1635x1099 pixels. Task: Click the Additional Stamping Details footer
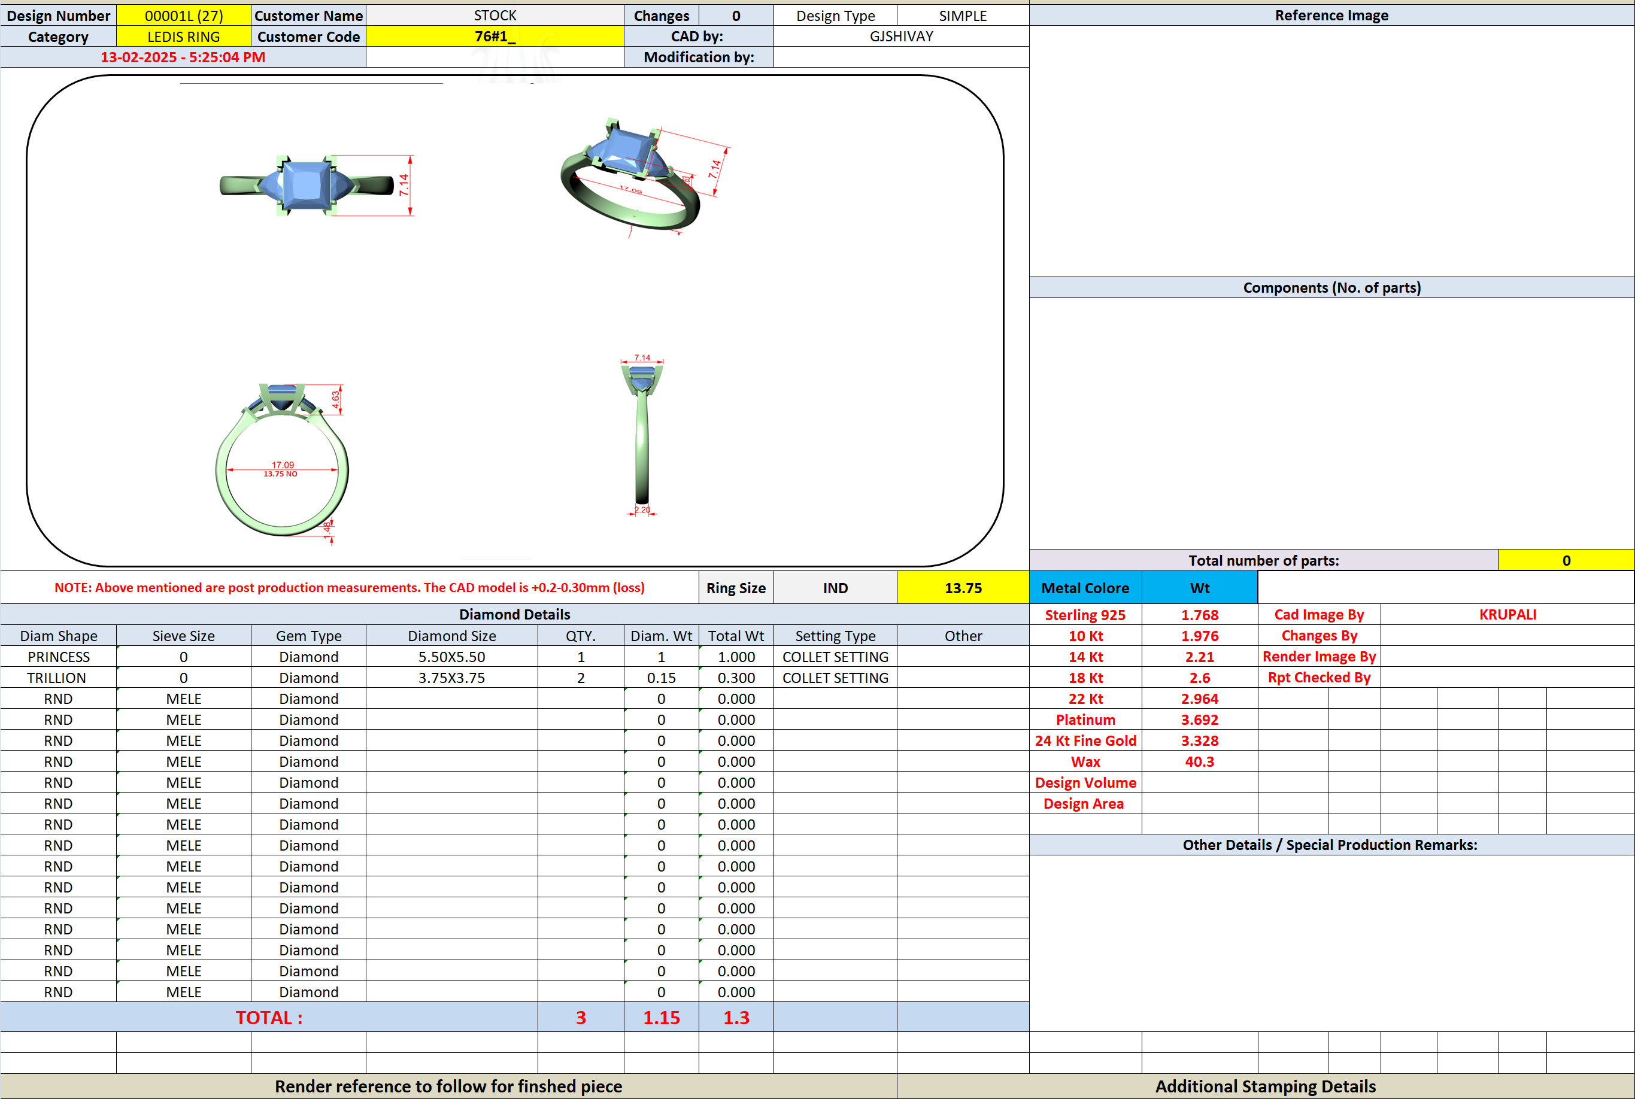1265,1086
